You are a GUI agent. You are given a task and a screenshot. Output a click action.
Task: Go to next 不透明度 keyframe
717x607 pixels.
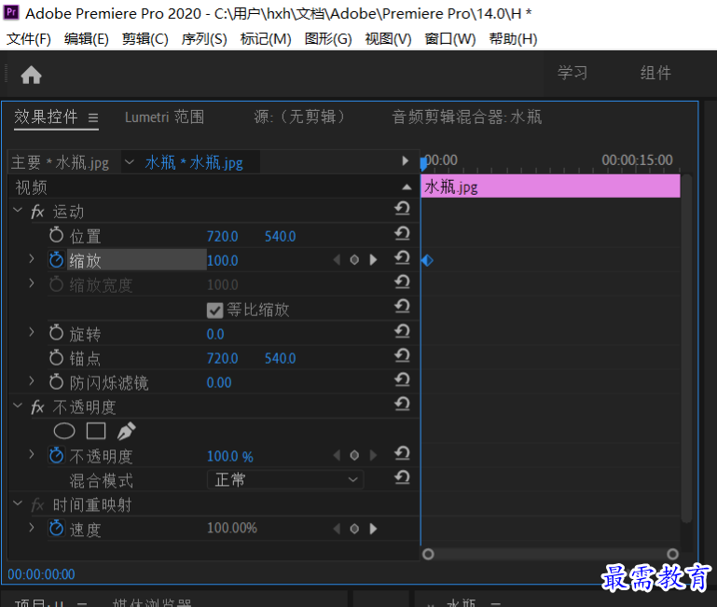point(373,456)
